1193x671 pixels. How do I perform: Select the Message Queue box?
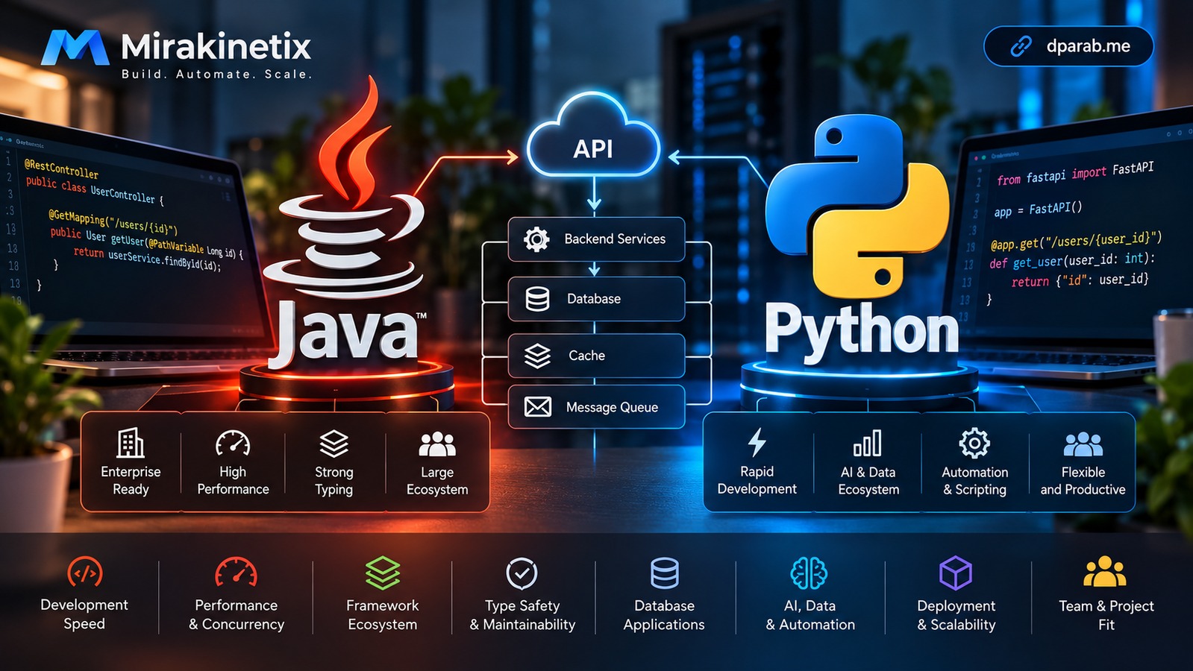point(596,407)
